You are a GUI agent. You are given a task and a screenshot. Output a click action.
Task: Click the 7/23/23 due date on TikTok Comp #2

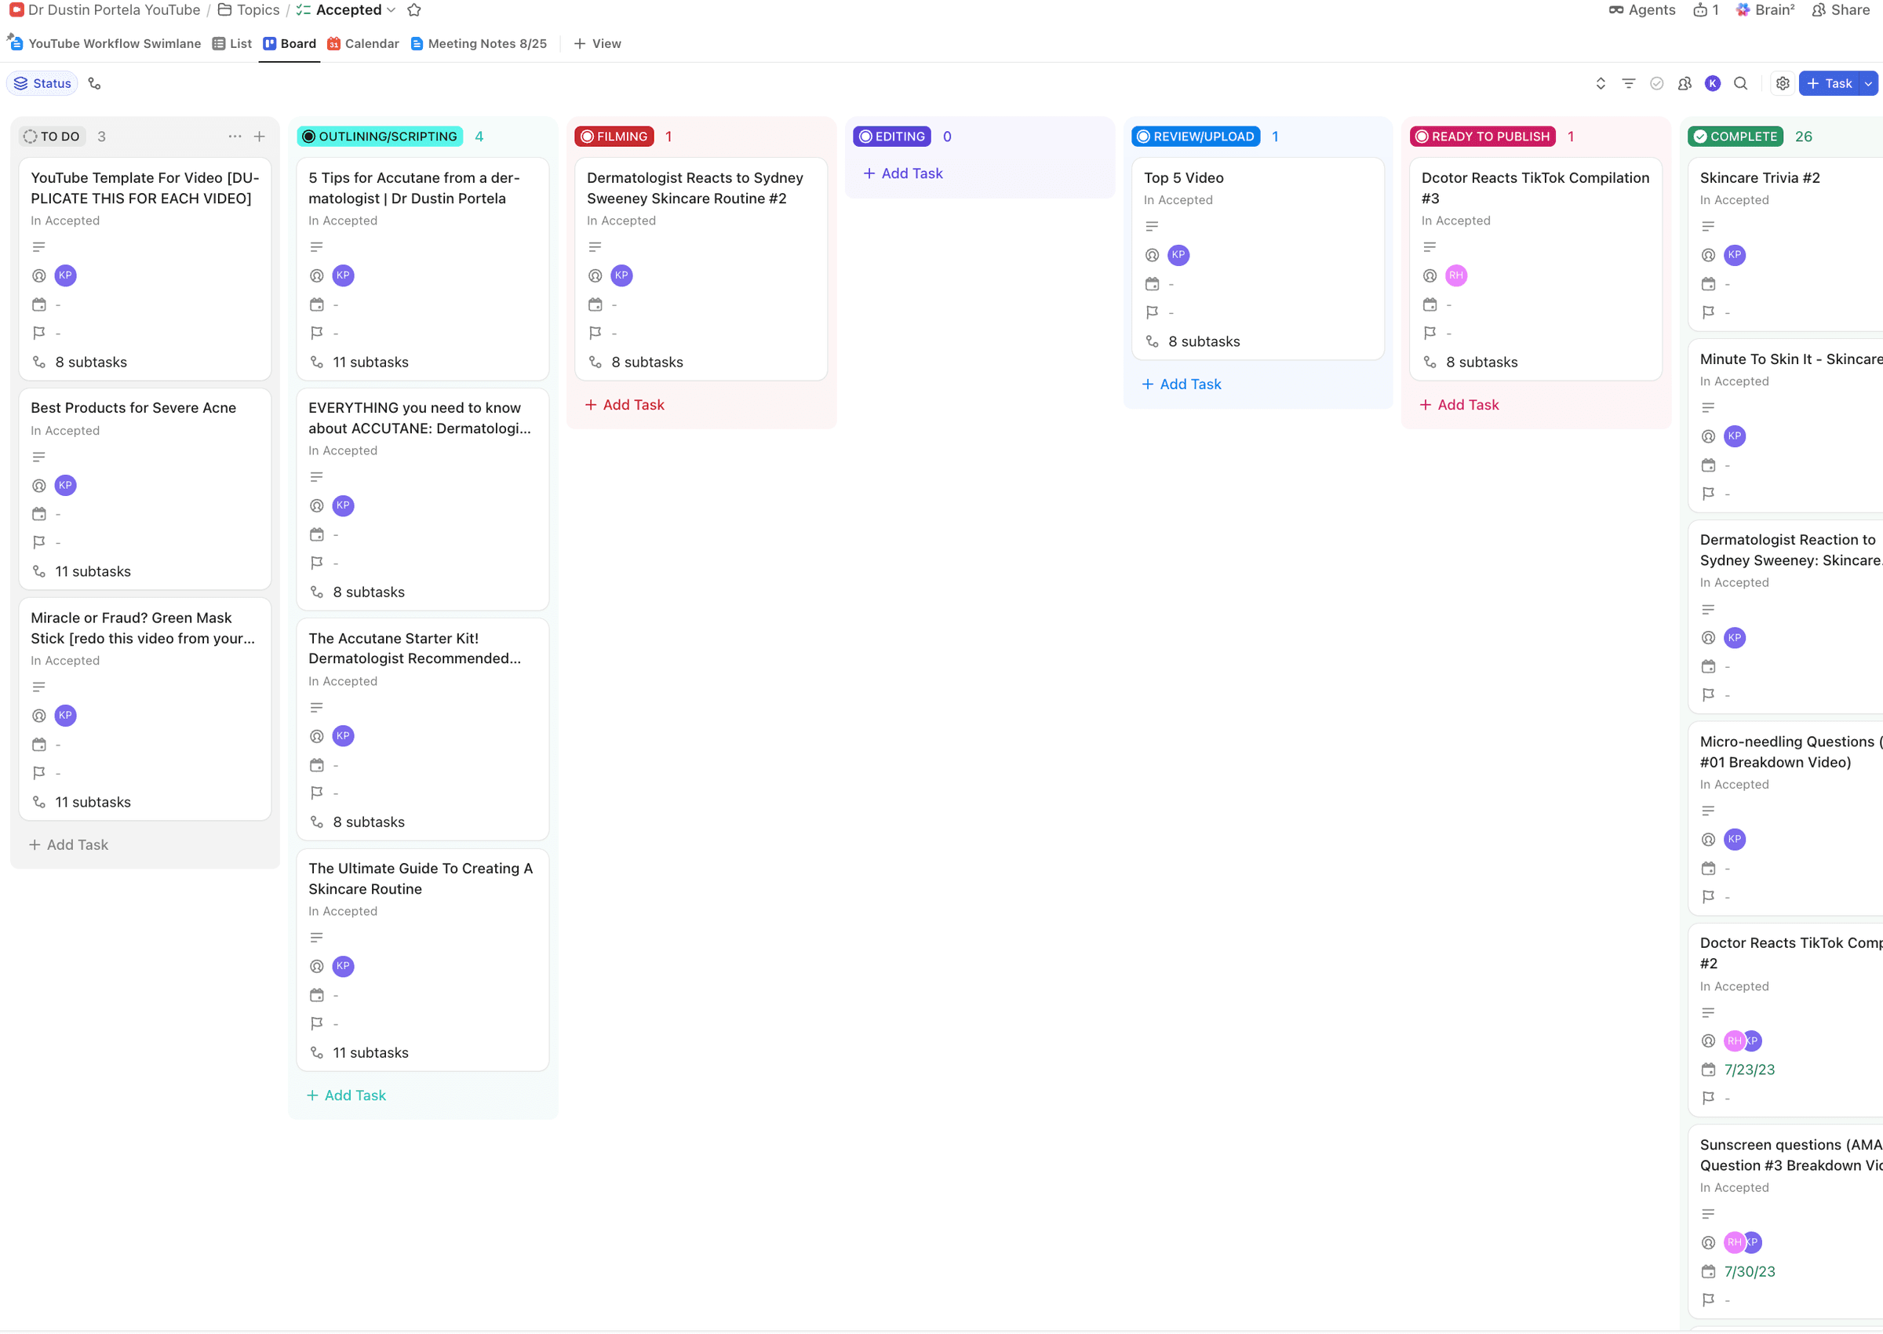tap(1749, 1070)
